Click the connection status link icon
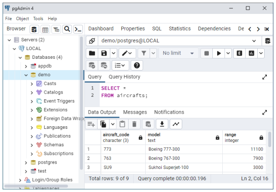This screenshot has height=192, width=276. (x=92, y=41)
